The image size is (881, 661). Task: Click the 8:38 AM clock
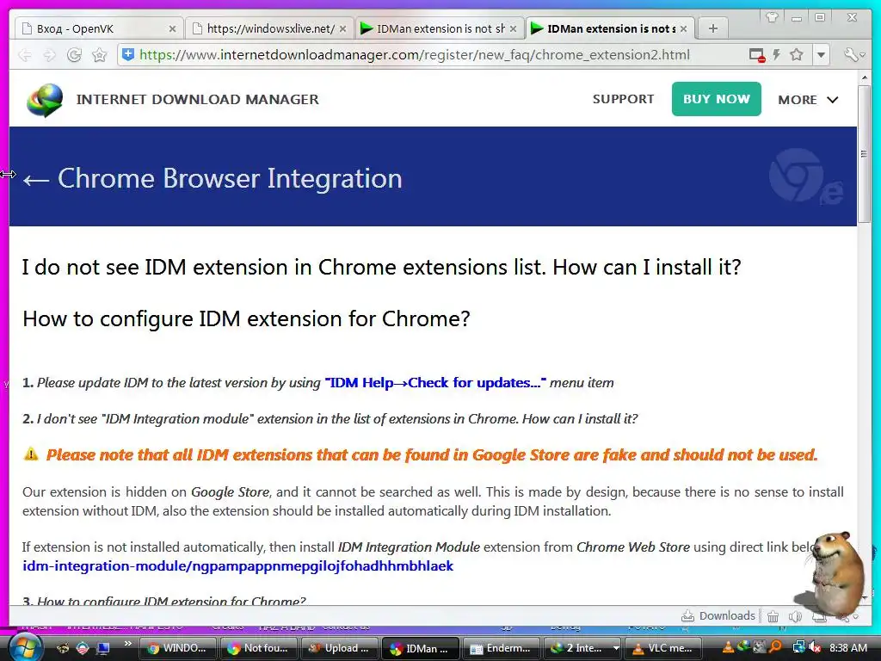tap(847, 648)
